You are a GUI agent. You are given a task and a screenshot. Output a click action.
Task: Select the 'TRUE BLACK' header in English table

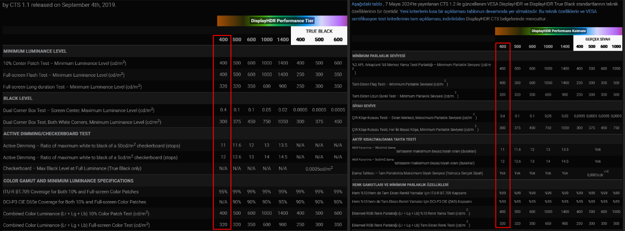pyautogui.click(x=319, y=31)
